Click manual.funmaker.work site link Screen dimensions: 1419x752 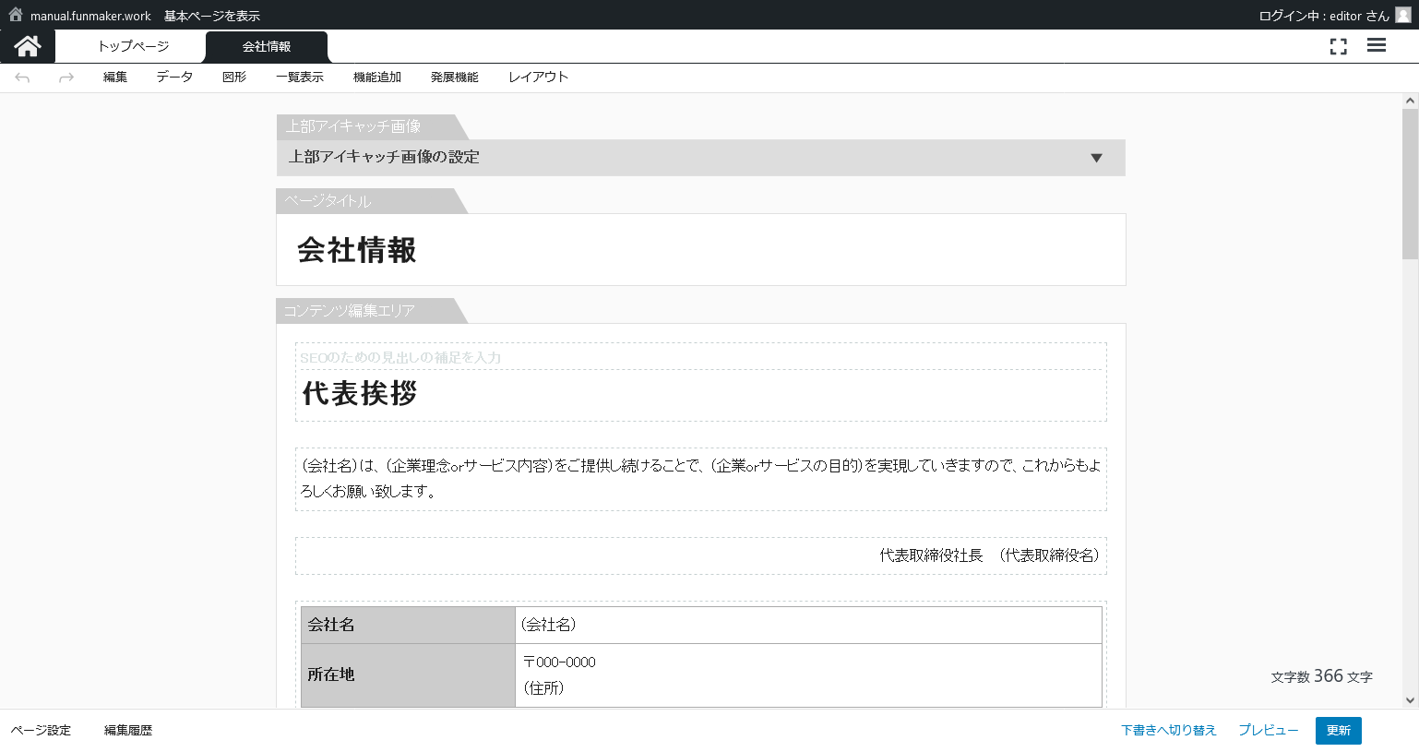point(90,16)
